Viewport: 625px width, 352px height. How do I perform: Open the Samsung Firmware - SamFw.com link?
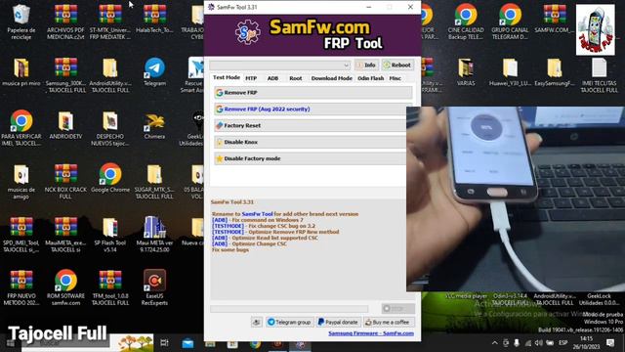coord(371,333)
